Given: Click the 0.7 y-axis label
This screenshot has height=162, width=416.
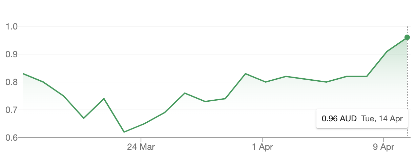Looking at the screenshot, I should pos(12,110).
